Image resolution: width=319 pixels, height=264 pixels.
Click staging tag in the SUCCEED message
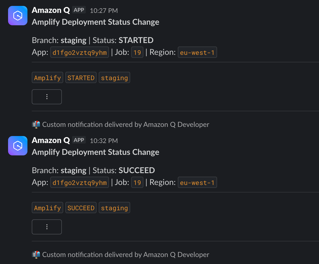point(114,208)
